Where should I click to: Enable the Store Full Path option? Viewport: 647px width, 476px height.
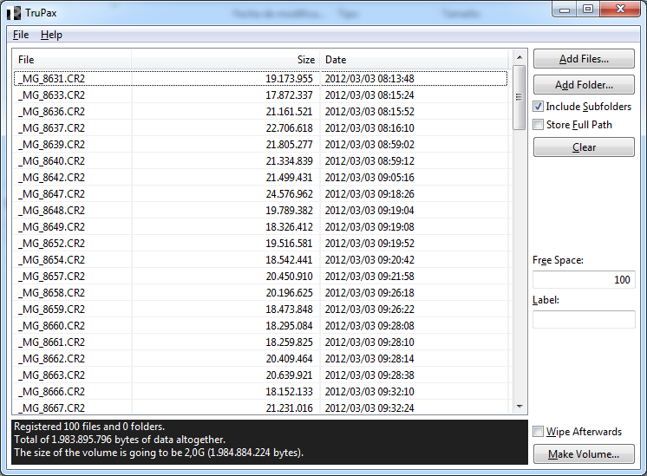[x=539, y=125]
